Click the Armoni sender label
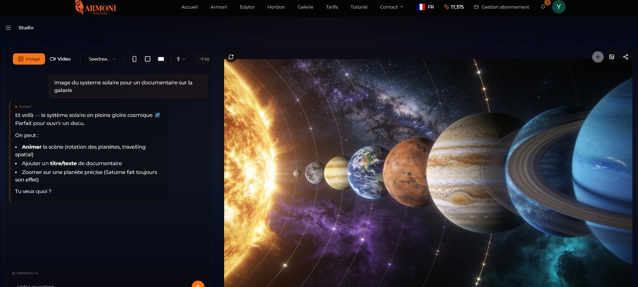Screen dimensions: 638x287 coord(25,107)
